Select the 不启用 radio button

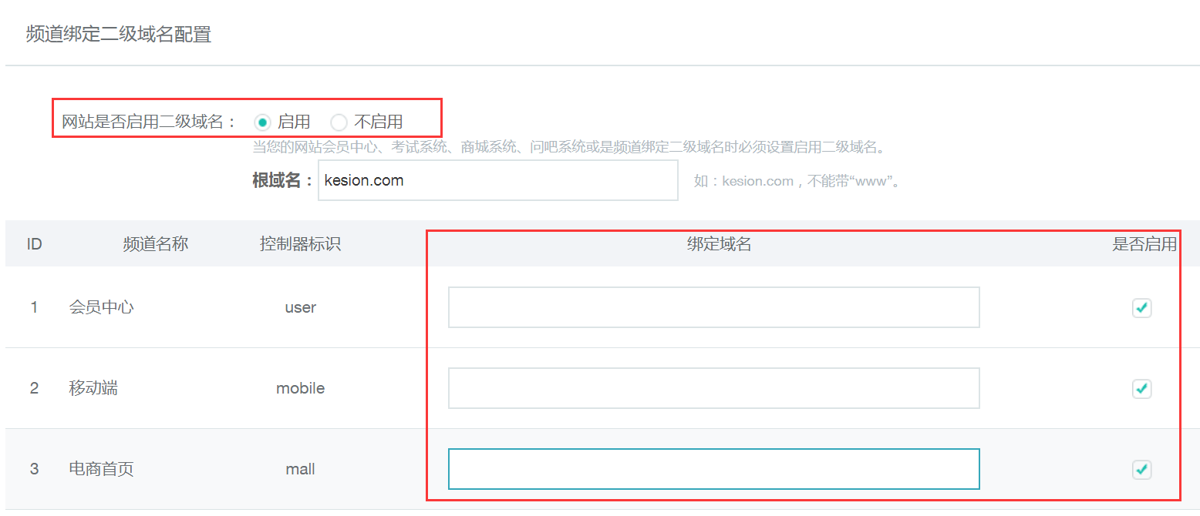(339, 121)
